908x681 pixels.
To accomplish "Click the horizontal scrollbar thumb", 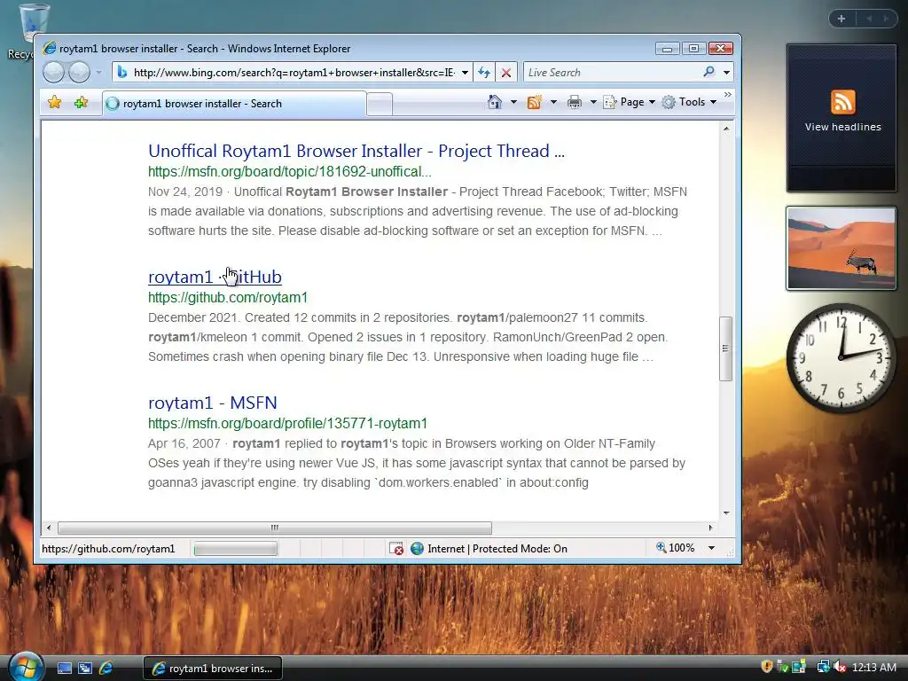I will point(275,528).
